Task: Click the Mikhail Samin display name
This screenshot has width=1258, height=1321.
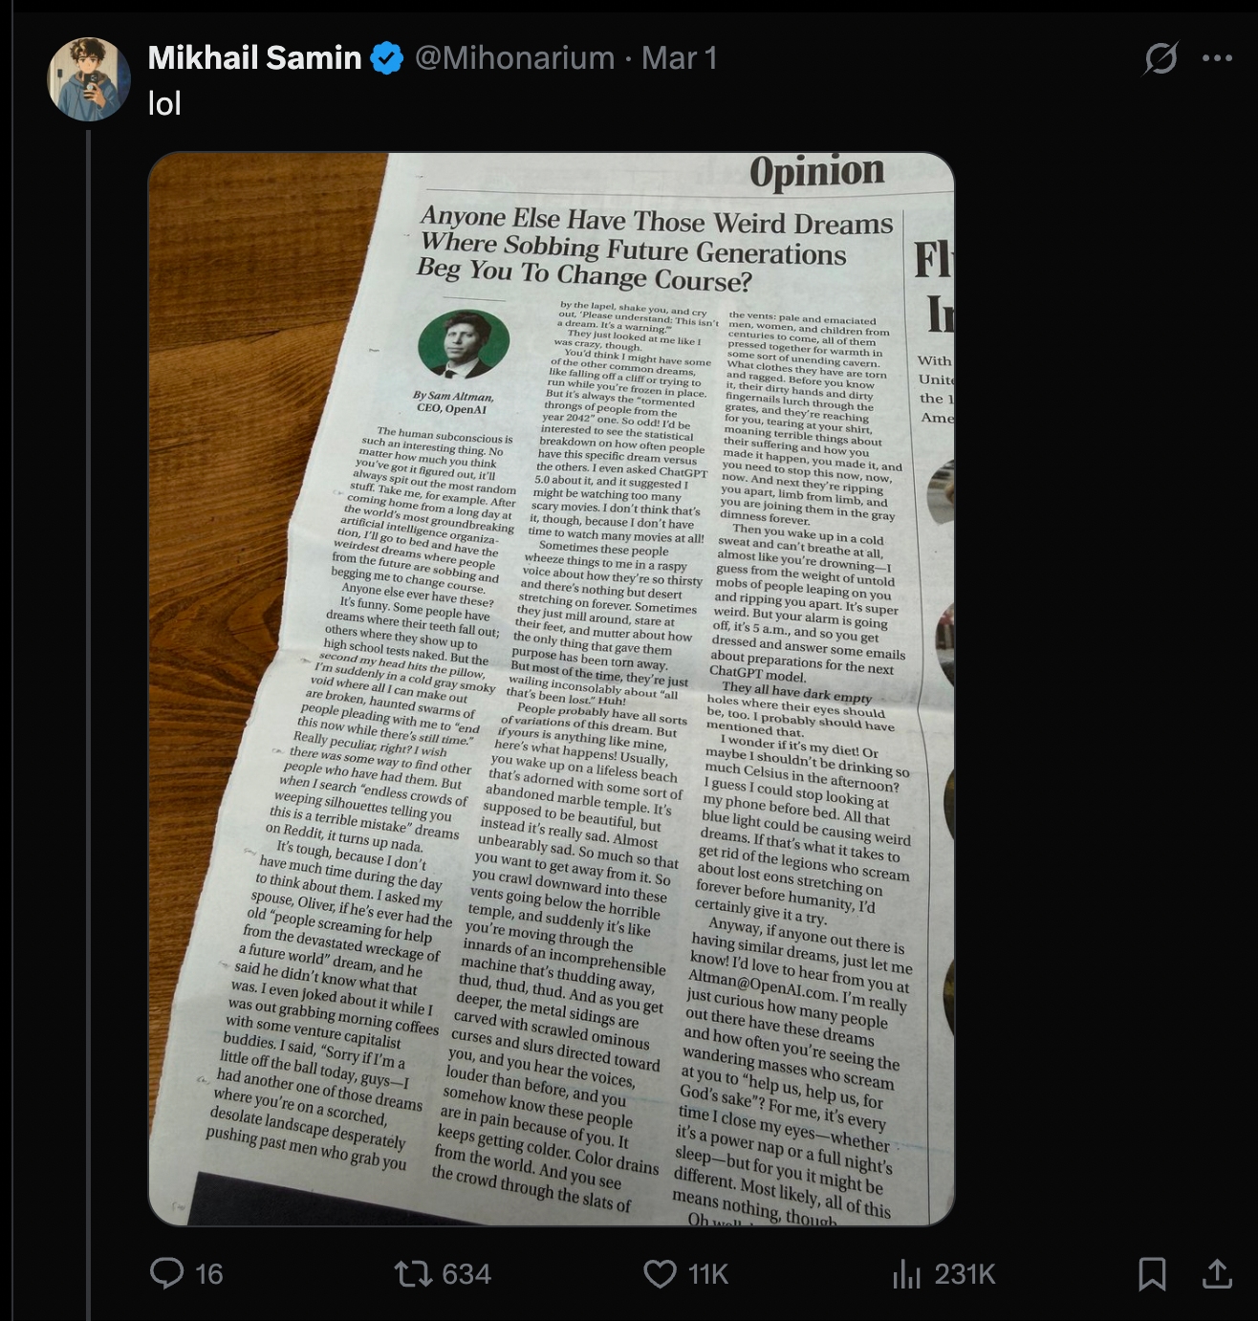Action: [x=254, y=58]
